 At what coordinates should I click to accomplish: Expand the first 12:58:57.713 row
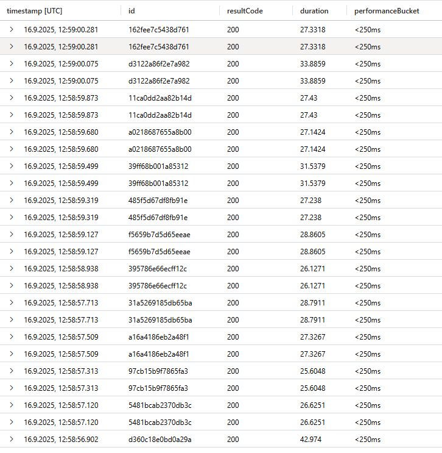pyautogui.click(x=12, y=302)
